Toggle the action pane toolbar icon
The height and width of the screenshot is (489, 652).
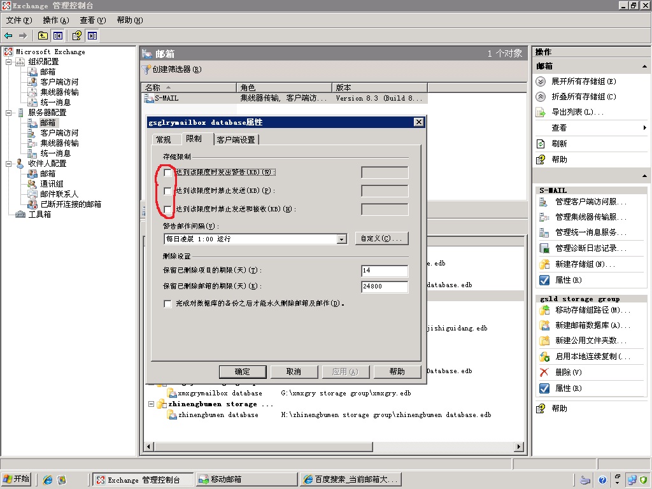coord(92,36)
